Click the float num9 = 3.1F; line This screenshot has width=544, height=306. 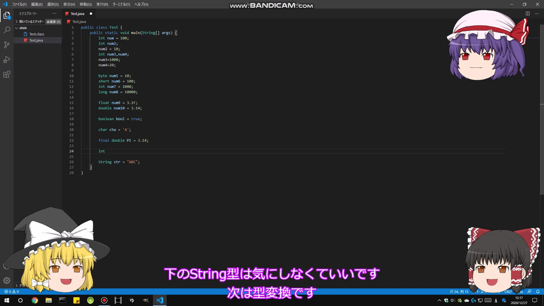(x=118, y=103)
